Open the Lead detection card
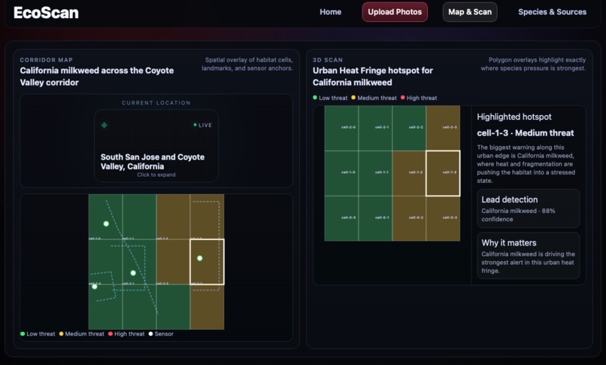Image resolution: width=606 pixels, height=365 pixels. pyautogui.click(x=529, y=208)
